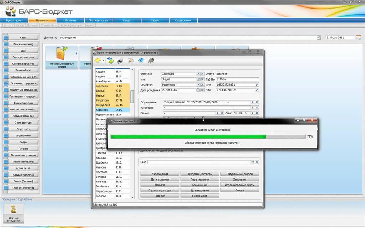Screen dimensions: 365x228
Task: Open the Больничные button
Action: [x=200, y=185]
